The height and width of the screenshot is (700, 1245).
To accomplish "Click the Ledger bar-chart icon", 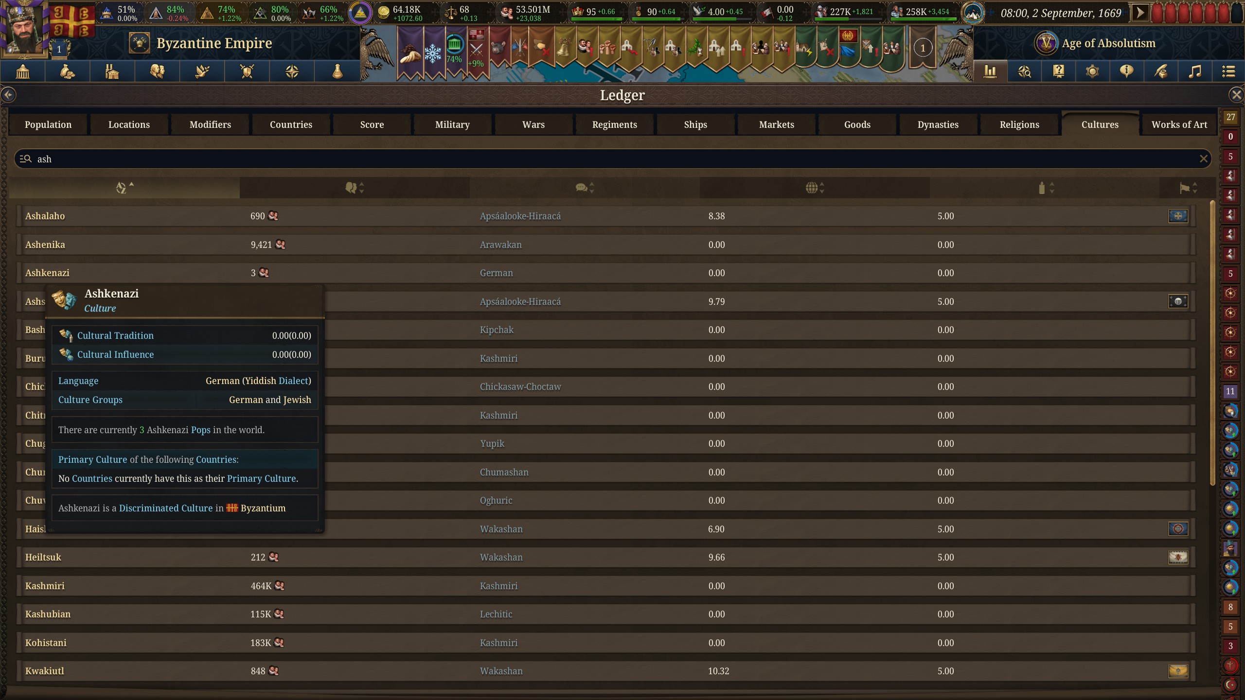I will 990,72.
